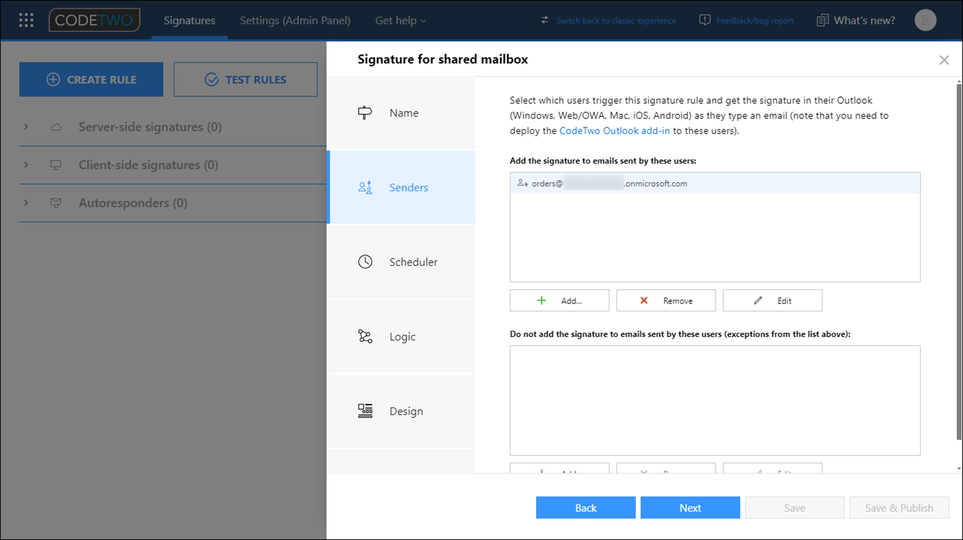This screenshot has height=540, width=963.
Task: Open the app launcher grid icon
Action: (26, 20)
